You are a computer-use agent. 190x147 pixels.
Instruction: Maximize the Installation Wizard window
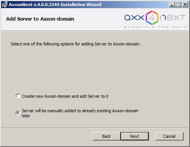(178, 5)
